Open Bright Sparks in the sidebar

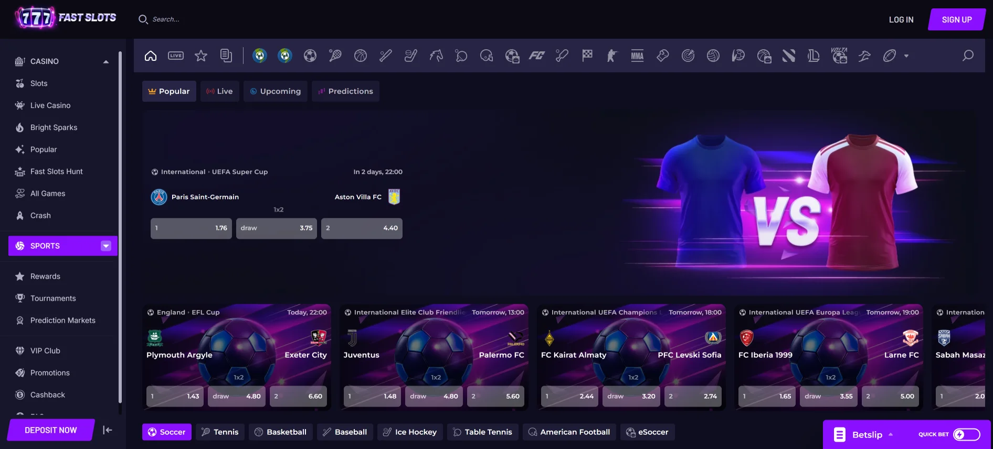(54, 127)
